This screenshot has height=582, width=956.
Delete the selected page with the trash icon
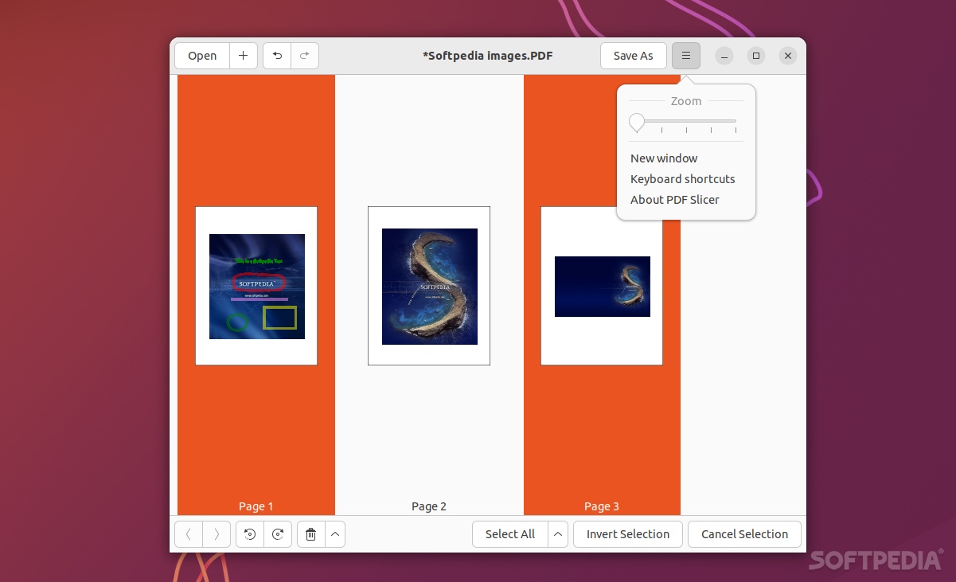(x=310, y=533)
